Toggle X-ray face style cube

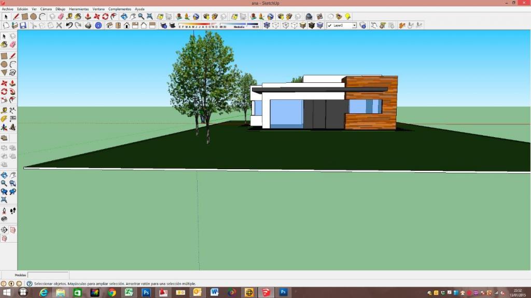[267, 25]
